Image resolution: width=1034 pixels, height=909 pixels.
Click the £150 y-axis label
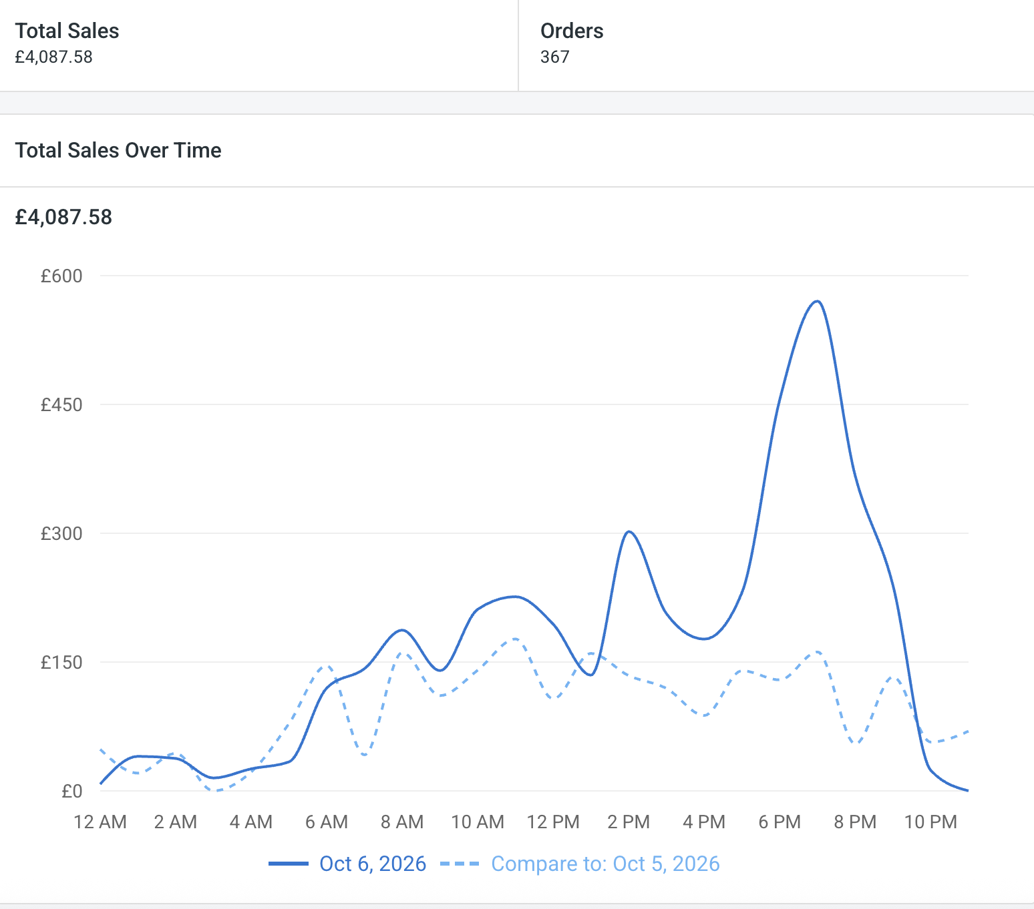click(61, 662)
